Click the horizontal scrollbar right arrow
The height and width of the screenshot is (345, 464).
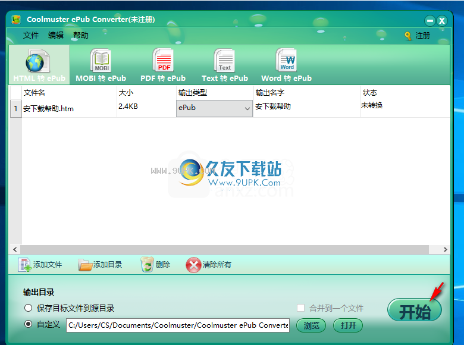(445, 250)
